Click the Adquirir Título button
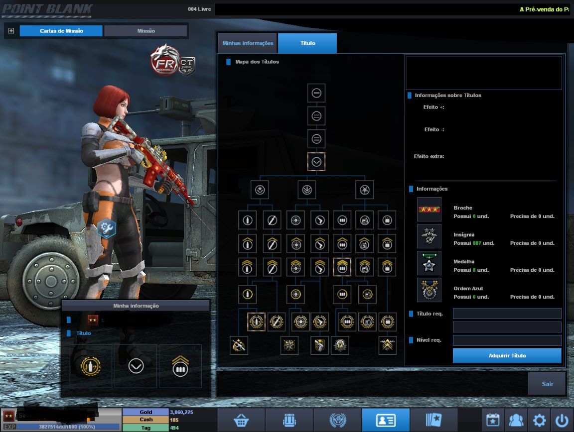 click(x=507, y=355)
